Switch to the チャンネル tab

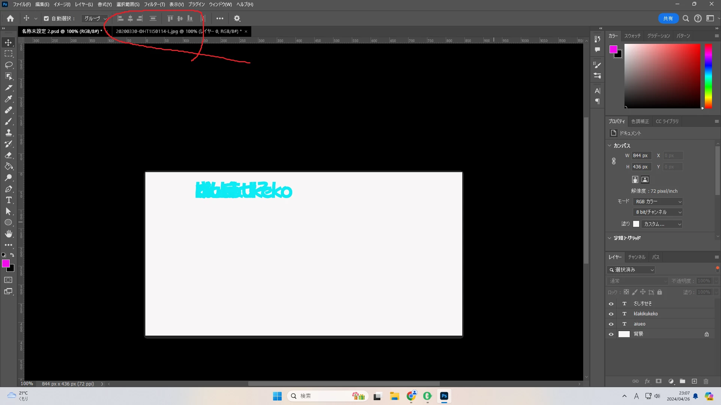pos(637,257)
